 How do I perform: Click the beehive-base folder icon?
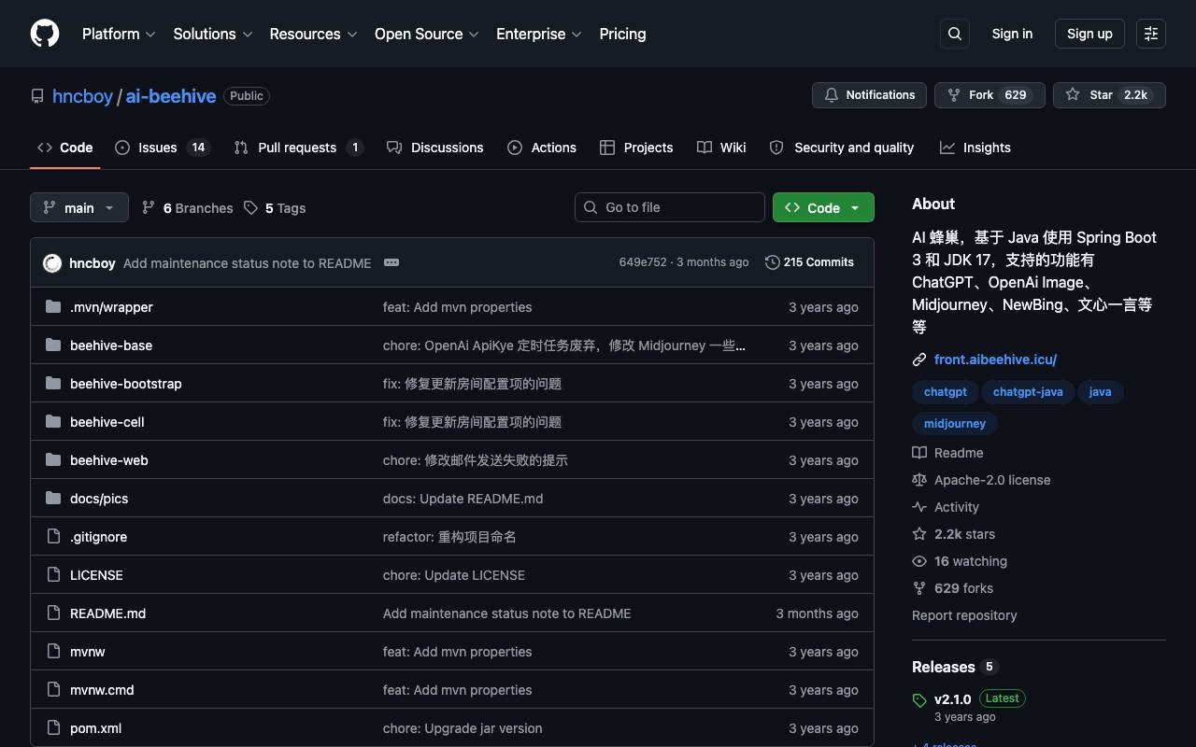pyautogui.click(x=53, y=345)
